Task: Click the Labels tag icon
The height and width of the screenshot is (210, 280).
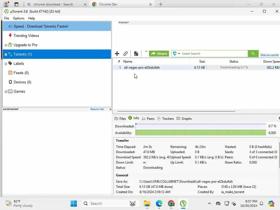Action: click(x=10, y=63)
